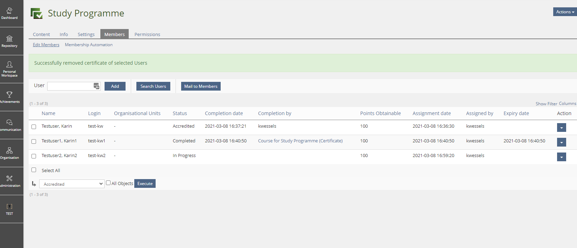Open the Accredited multi-command select box
The width and height of the screenshot is (577, 248).
pyautogui.click(x=72, y=184)
